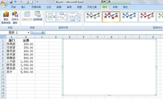Click the fx insert function button
This screenshot has width=163, height=99.
click(43, 33)
